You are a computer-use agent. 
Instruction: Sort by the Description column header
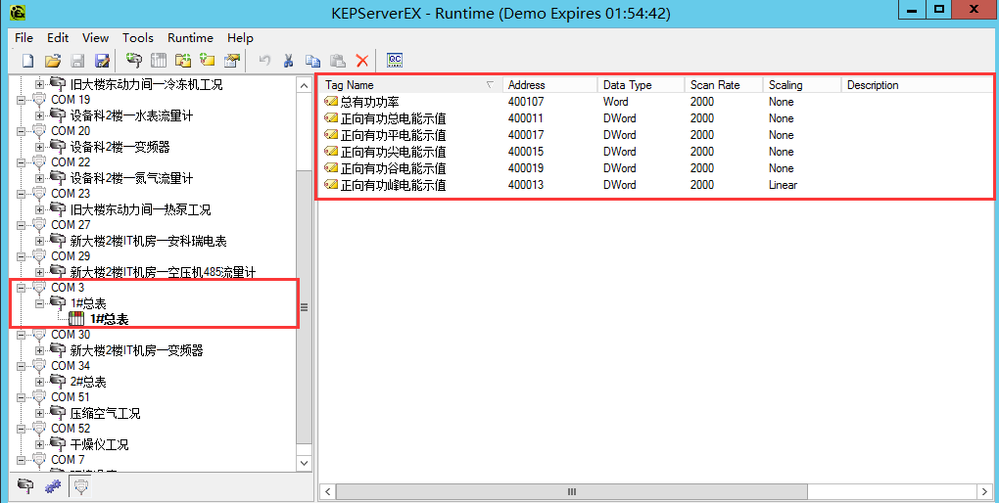click(916, 85)
